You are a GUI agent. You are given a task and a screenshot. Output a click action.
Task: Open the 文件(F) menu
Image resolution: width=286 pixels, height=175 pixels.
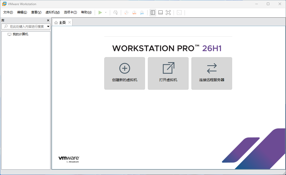(x=8, y=12)
